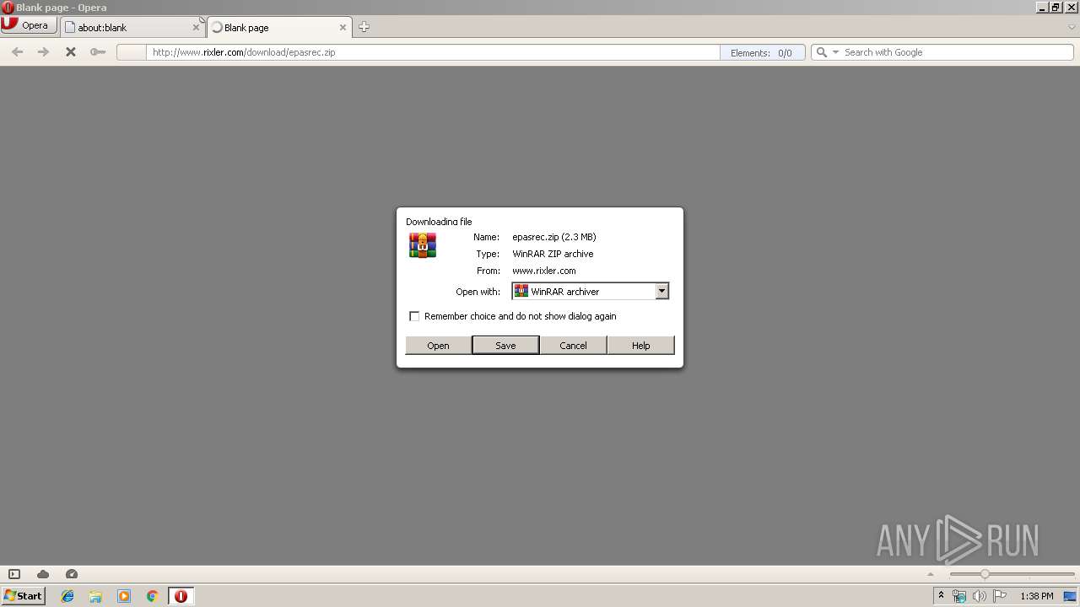Image resolution: width=1080 pixels, height=607 pixels.
Task: Toggle the Opera panels sidebar icon
Action: [14, 574]
